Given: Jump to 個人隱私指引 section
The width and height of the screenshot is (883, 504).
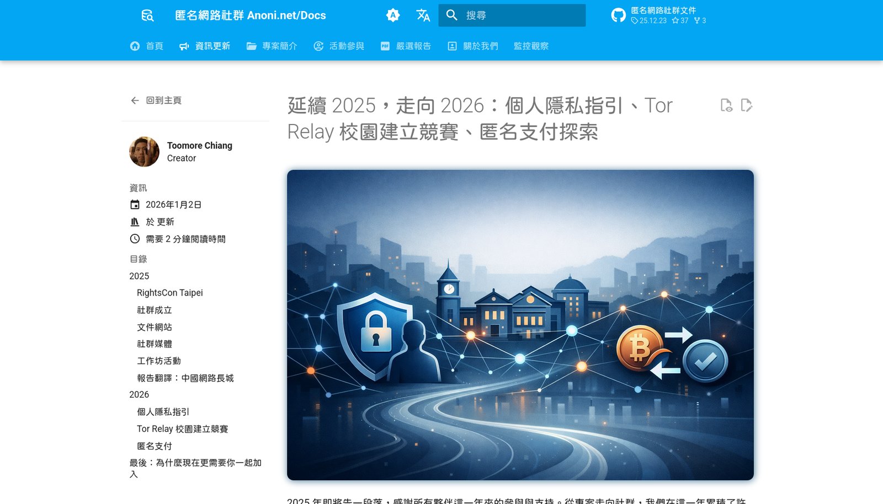Looking at the screenshot, I should (x=163, y=412).
